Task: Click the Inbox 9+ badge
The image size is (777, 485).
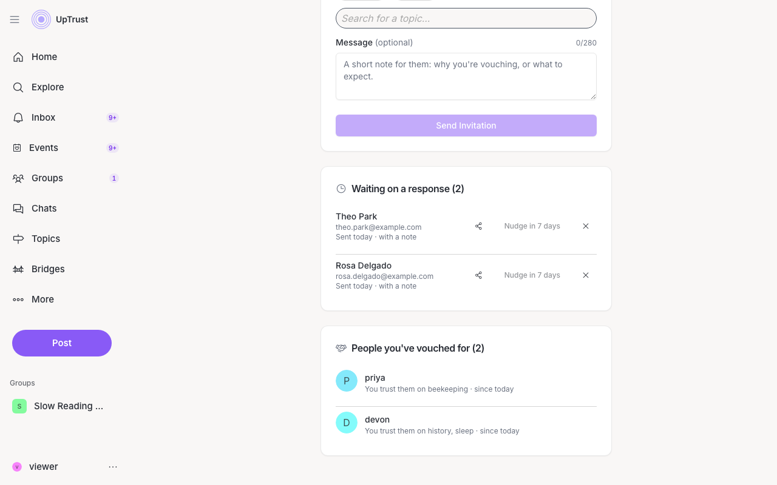Action: [112, 118]
